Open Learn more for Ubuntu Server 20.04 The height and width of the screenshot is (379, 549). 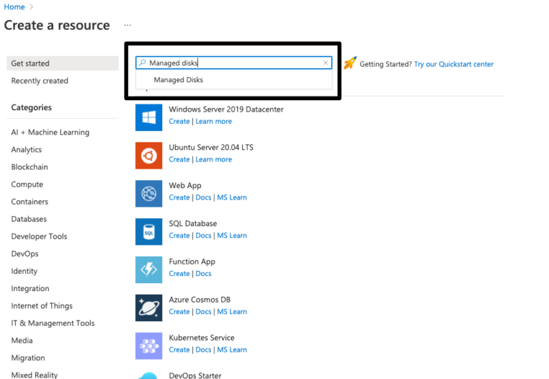tap(214, 159)
